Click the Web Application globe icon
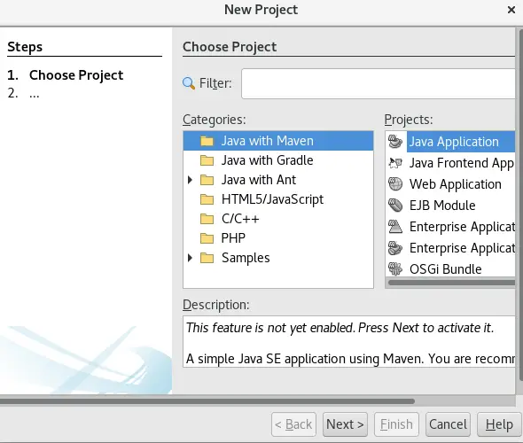The width and height of the screenshot is (523, 443). tap(395, 184)
